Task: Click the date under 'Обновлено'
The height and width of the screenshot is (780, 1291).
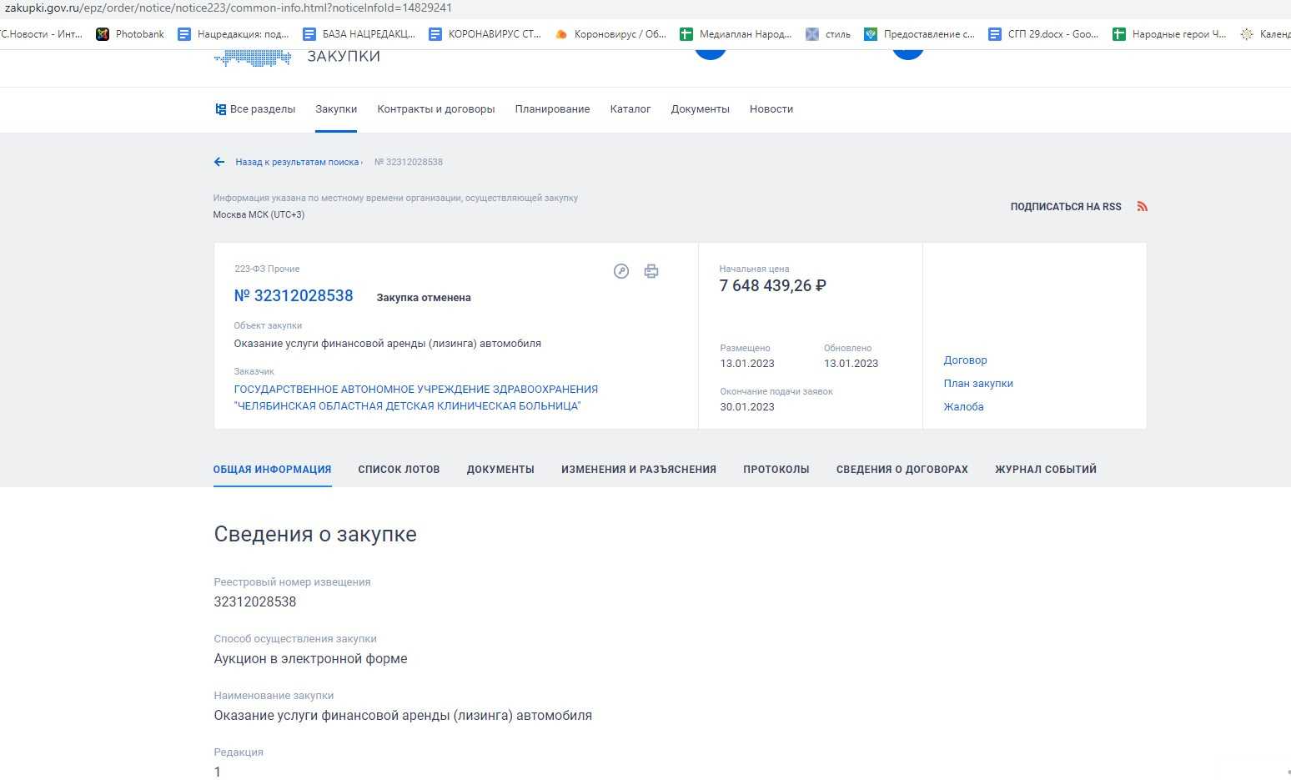Action: [x=851, y=364]
